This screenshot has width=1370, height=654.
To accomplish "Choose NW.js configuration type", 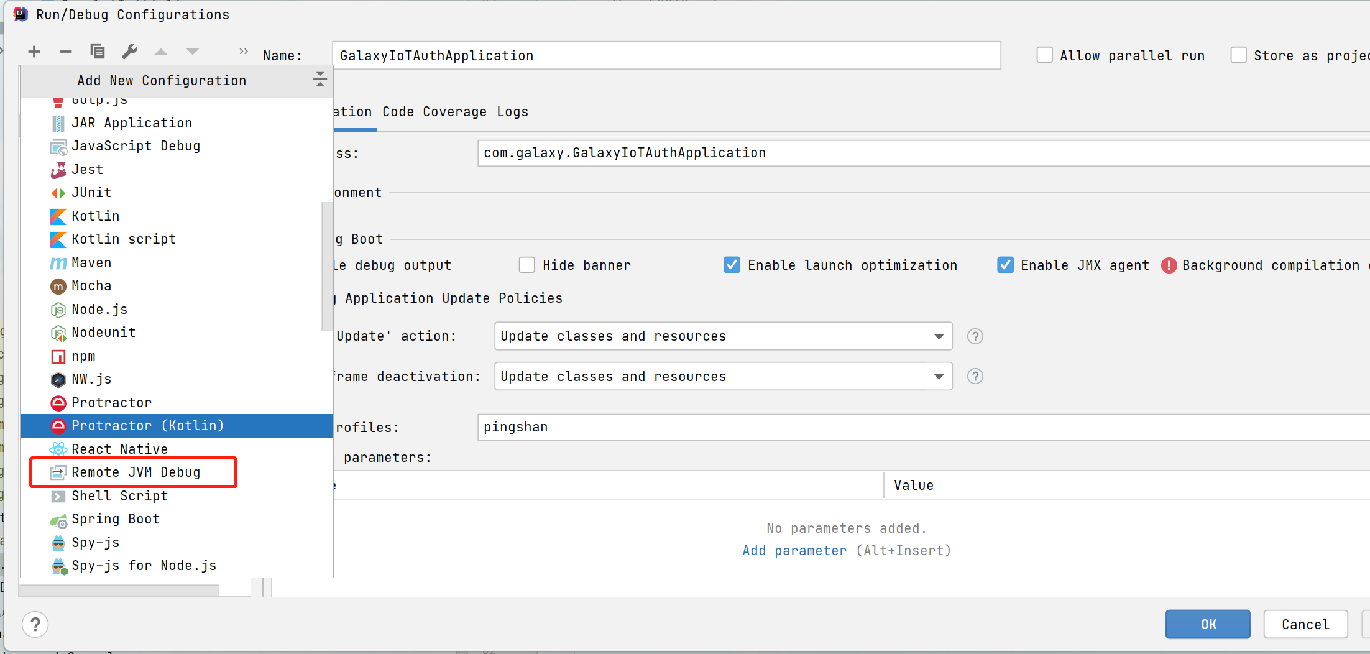I will [177, 379].
